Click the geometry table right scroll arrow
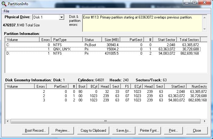The width and height of the screenshot is (213, 139). click(204, 121)
